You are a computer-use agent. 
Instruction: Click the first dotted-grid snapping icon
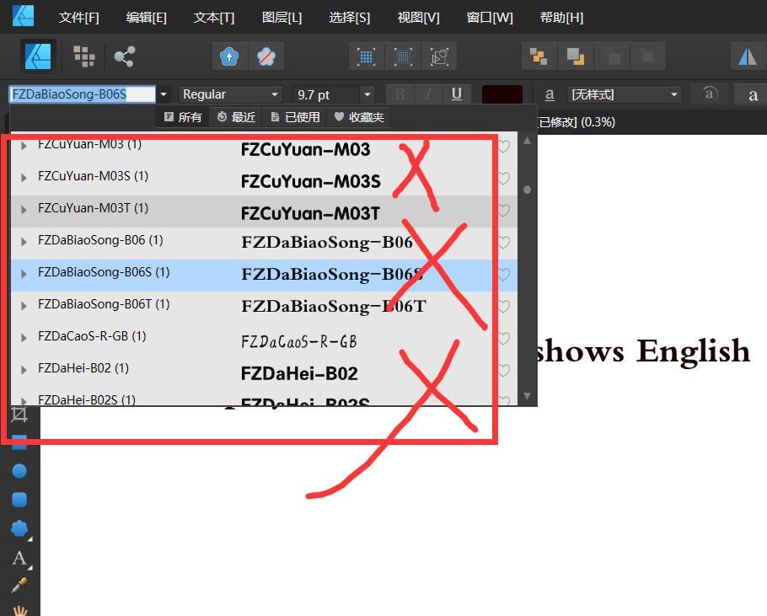[367, 56]
